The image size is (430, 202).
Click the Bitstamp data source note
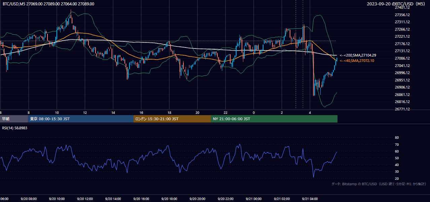(379, 184)
